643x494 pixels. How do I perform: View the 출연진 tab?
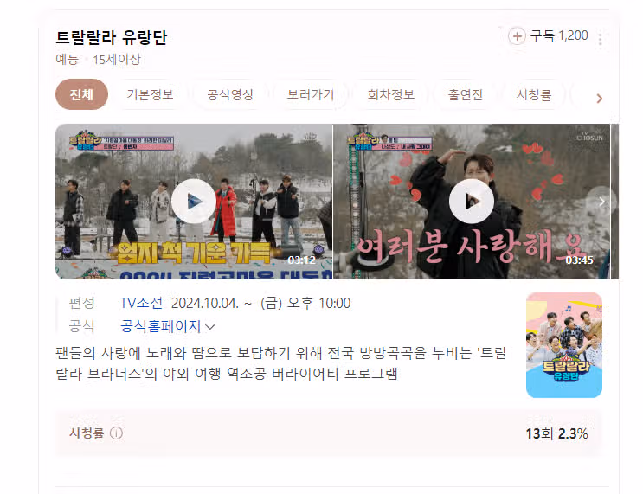465,94
